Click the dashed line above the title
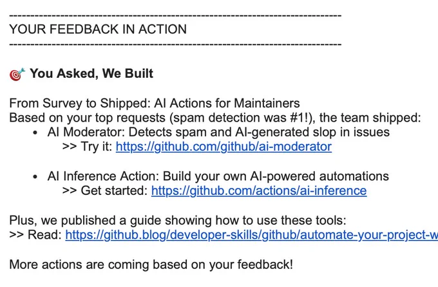 175,15
